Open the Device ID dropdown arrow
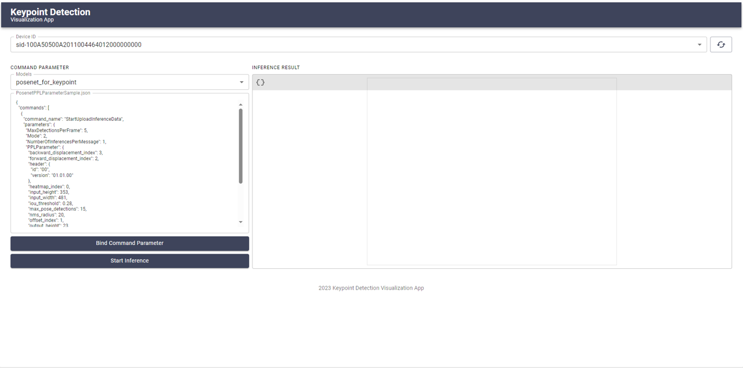The height and width of the screenshot is (368, 743). [699, 45]
